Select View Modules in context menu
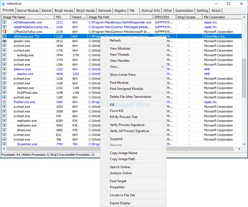The height and width of the screenshot is (207, 248). [x=133, y=48]
